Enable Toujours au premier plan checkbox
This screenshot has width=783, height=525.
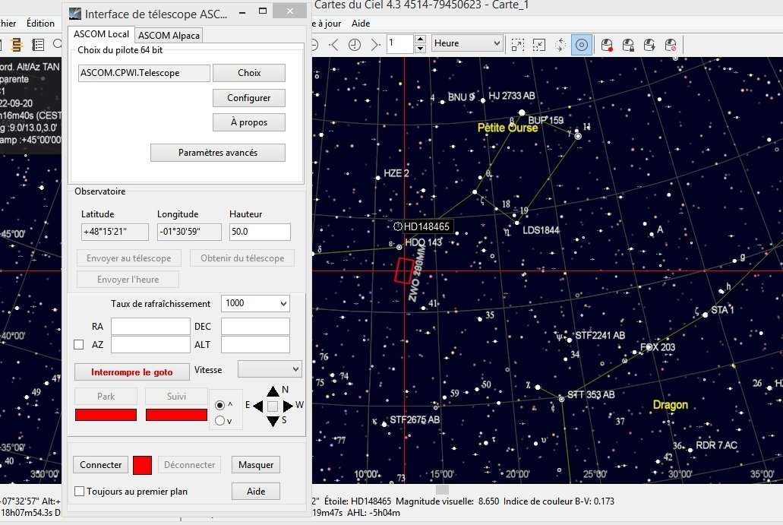pos(79,492)
